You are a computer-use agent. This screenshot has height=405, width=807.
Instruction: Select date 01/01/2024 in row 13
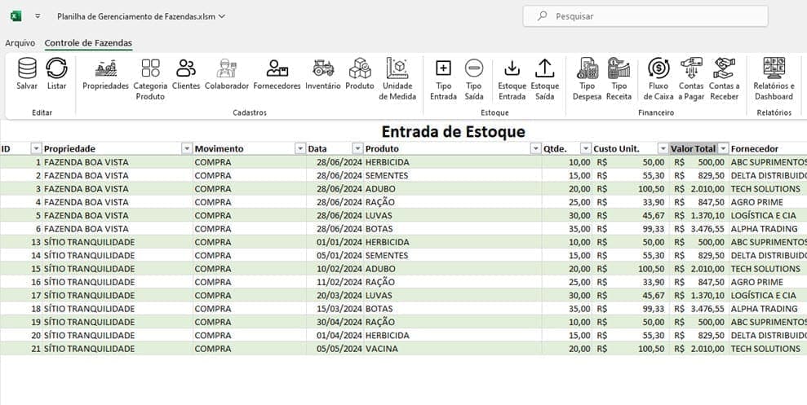(x=335, y=242)
